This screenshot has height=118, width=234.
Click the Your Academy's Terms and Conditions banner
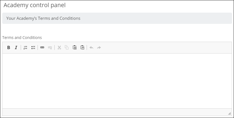[x=117, y=18]
